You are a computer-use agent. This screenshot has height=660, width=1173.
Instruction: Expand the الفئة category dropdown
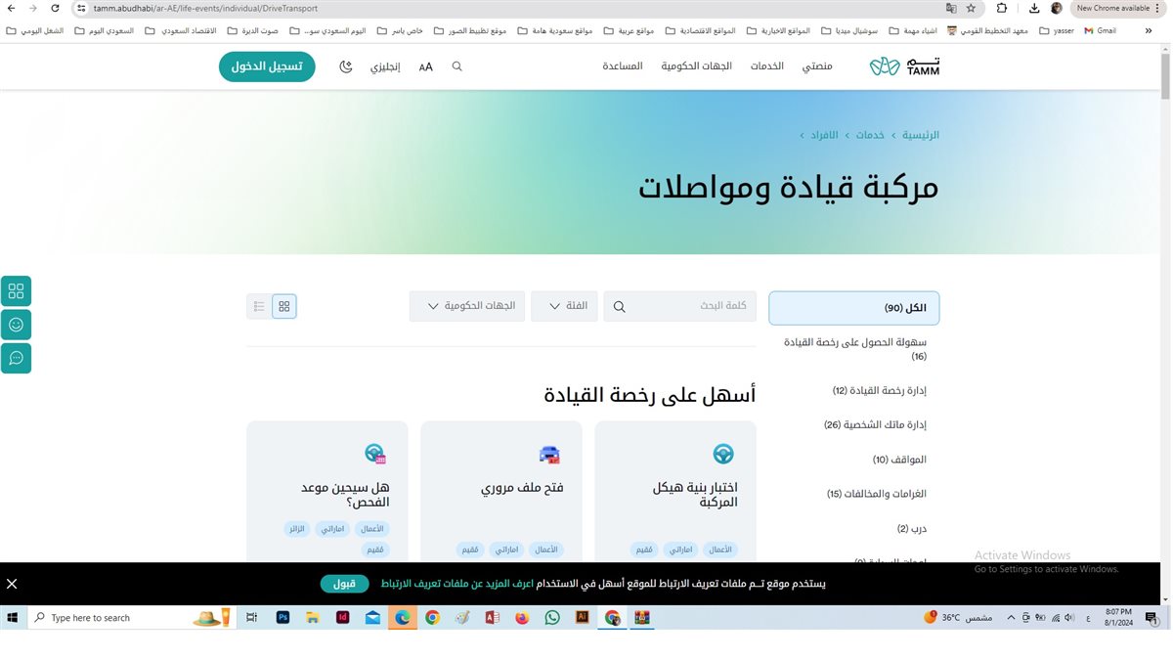tap(564, 306)
